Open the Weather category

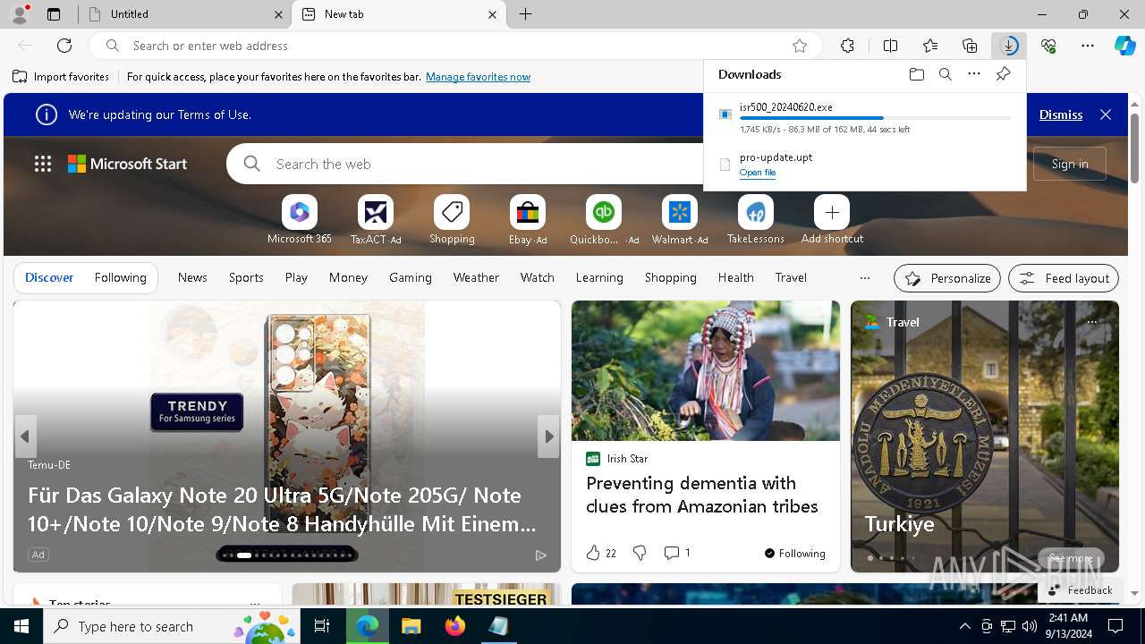pyautogui.click(x=476, y=278)
